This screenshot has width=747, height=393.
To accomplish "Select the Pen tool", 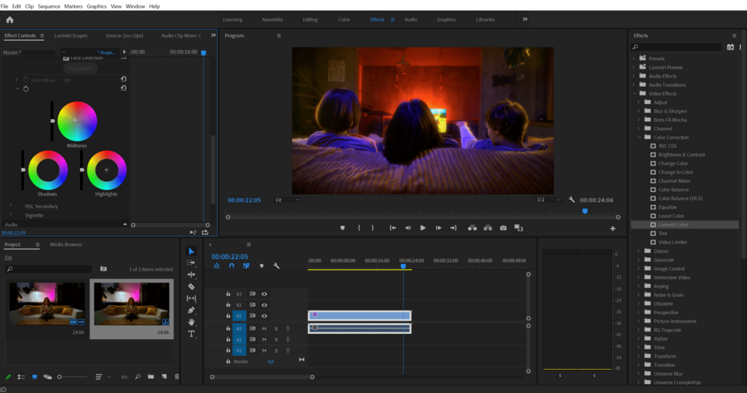I will coord(191,310).
